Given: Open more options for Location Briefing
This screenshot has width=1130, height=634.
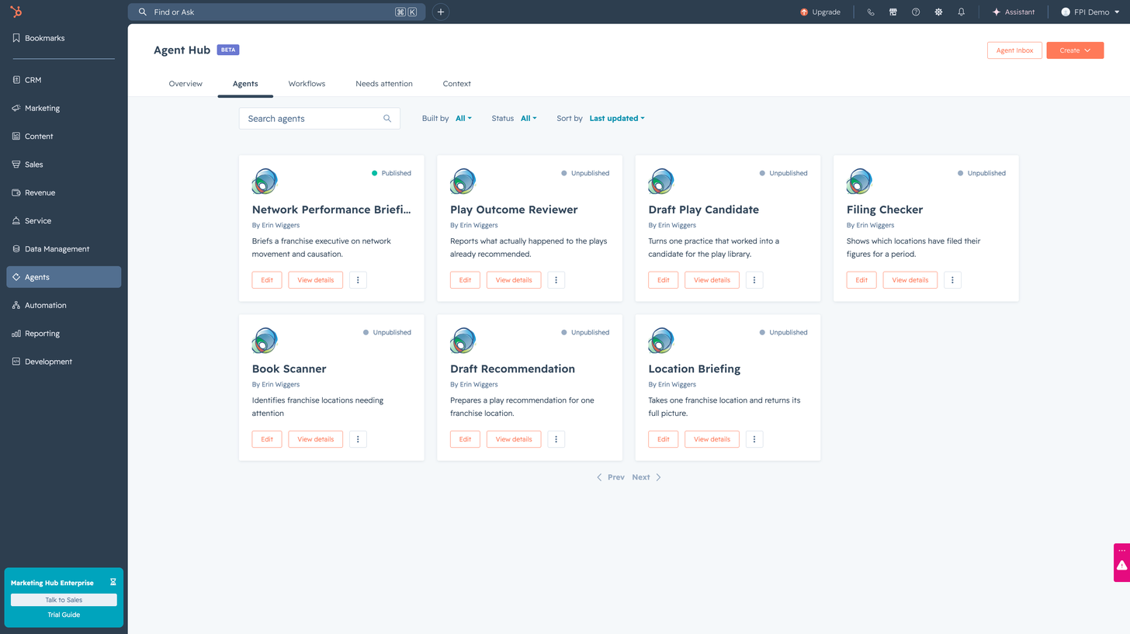Looking at the screenshot, I should point(754,439).
